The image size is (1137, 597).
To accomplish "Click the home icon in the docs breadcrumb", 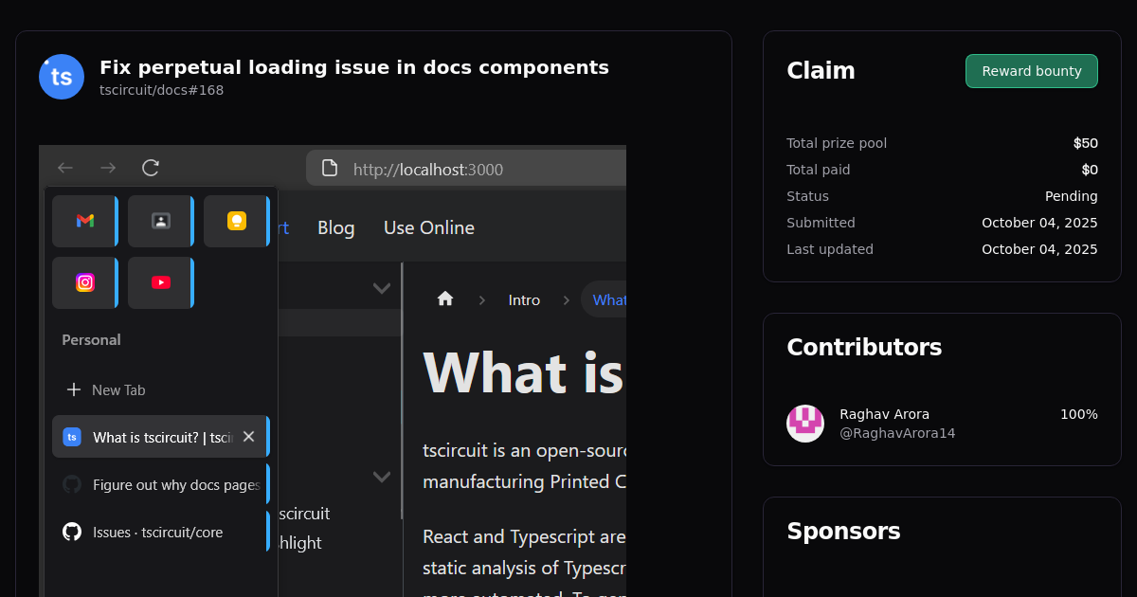I will (x=444, y=298).
